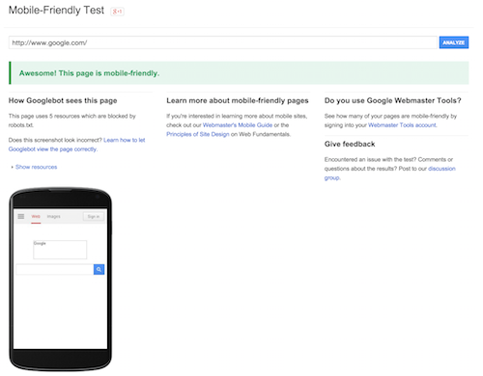This screenshot has height=376, width=483.
Task: Click the Google +1 button next to title
Action: pos(117,12)
